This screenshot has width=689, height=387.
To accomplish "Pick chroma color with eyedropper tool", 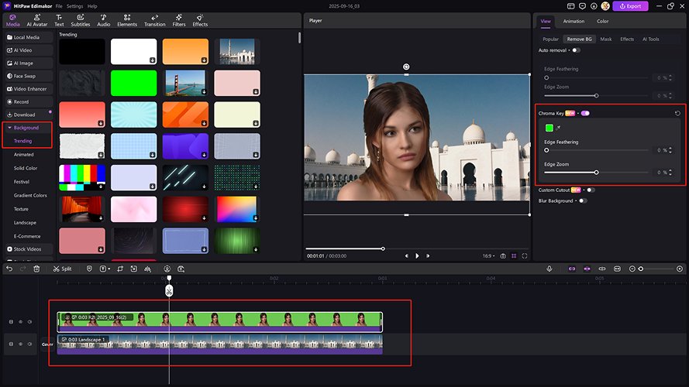I will [558, 128].
